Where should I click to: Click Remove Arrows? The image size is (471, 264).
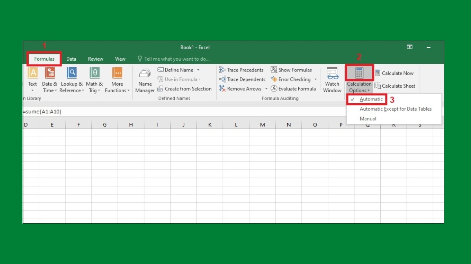(x=241, y=89)
